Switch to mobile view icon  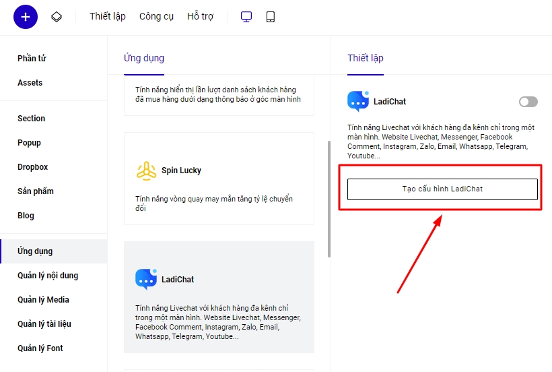(271, 17)
